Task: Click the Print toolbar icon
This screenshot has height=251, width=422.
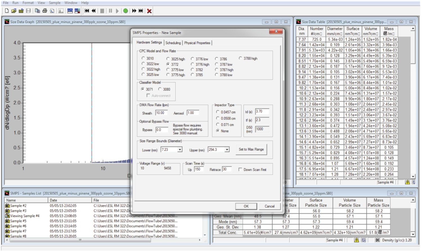Action: tap(44, 11)
